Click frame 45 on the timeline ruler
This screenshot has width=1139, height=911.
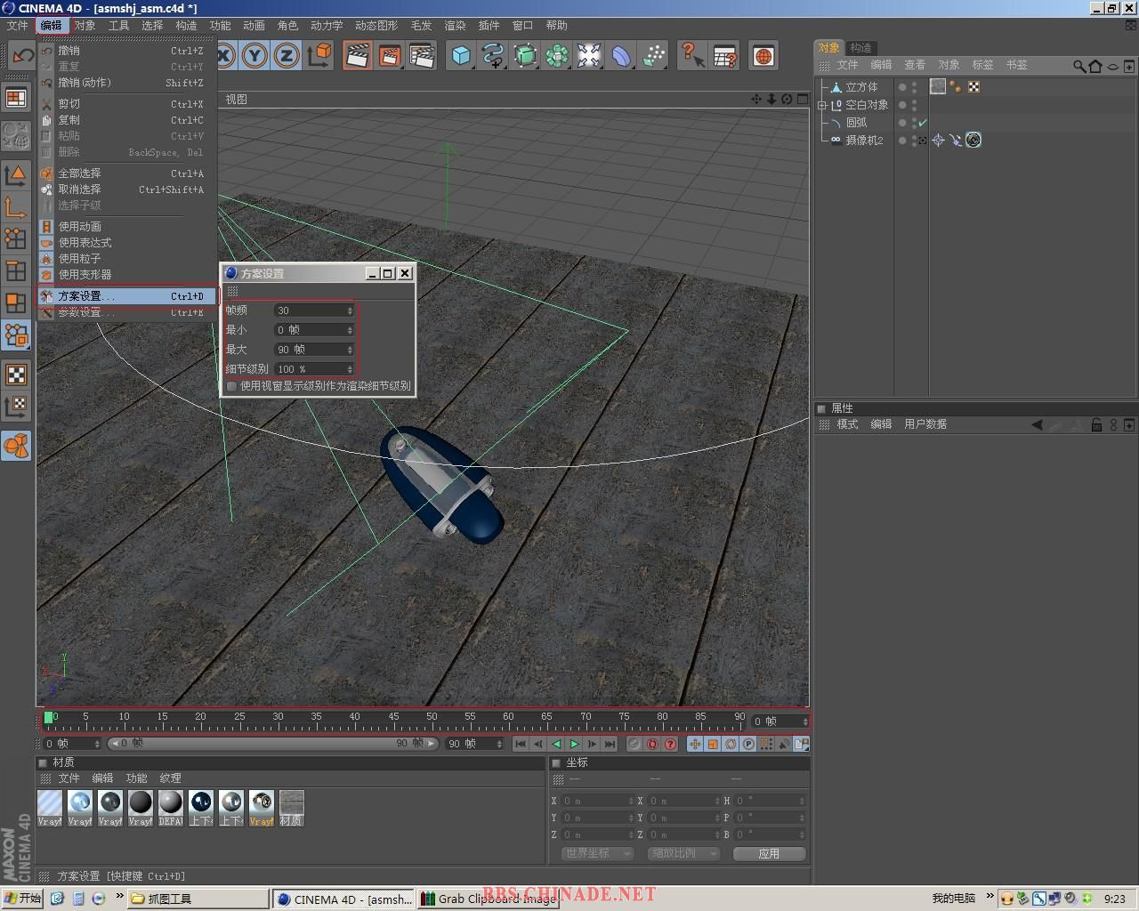pyautogui.click(x=393, y=720)
